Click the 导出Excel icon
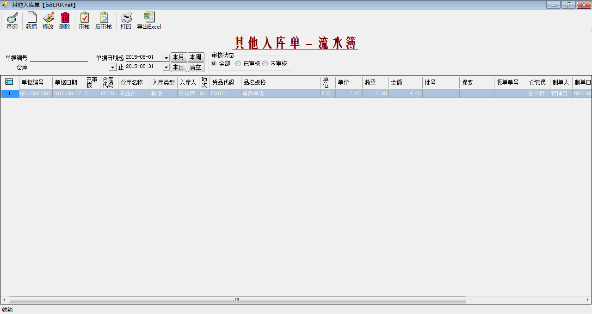This screenshot has height=314, width=592. (149, 18)
